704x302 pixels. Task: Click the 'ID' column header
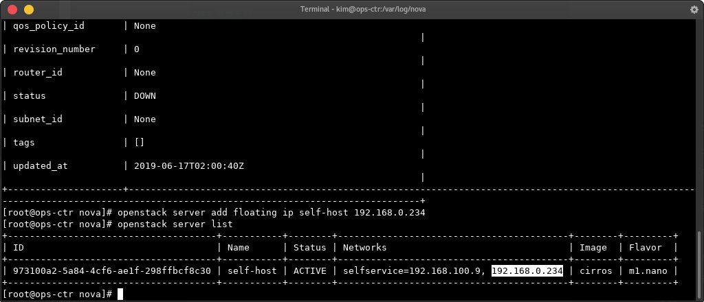[x=19, y=247]
